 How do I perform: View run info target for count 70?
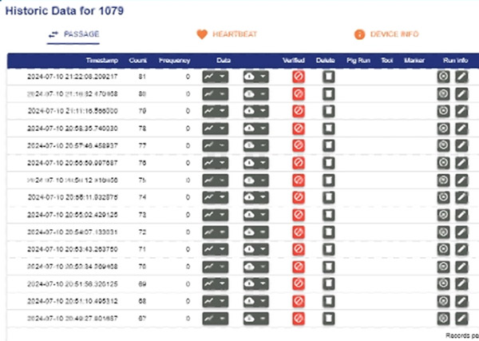pos(443,267)
